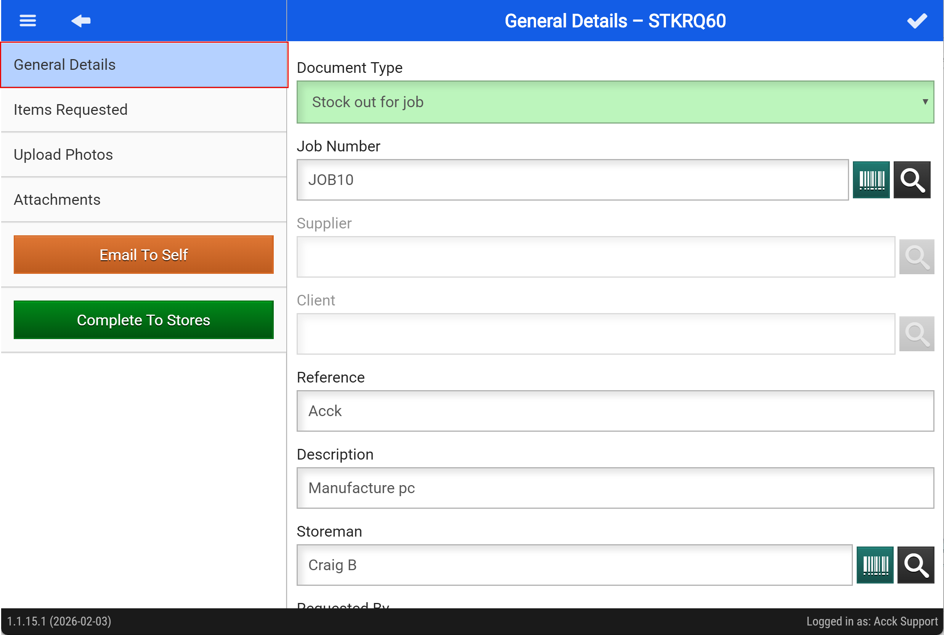Open the hamburger menu icon
The height and width of the screenshot is (635, 944).
point(27,21)
